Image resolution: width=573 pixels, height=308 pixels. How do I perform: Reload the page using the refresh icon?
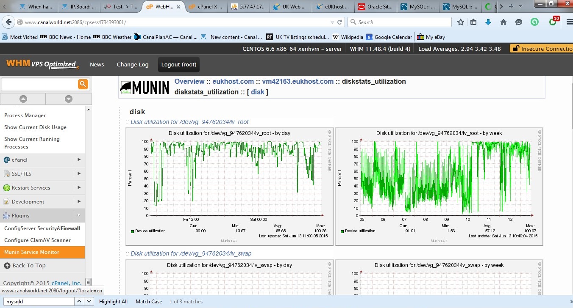pyautogui.click(x=340, y=22)
